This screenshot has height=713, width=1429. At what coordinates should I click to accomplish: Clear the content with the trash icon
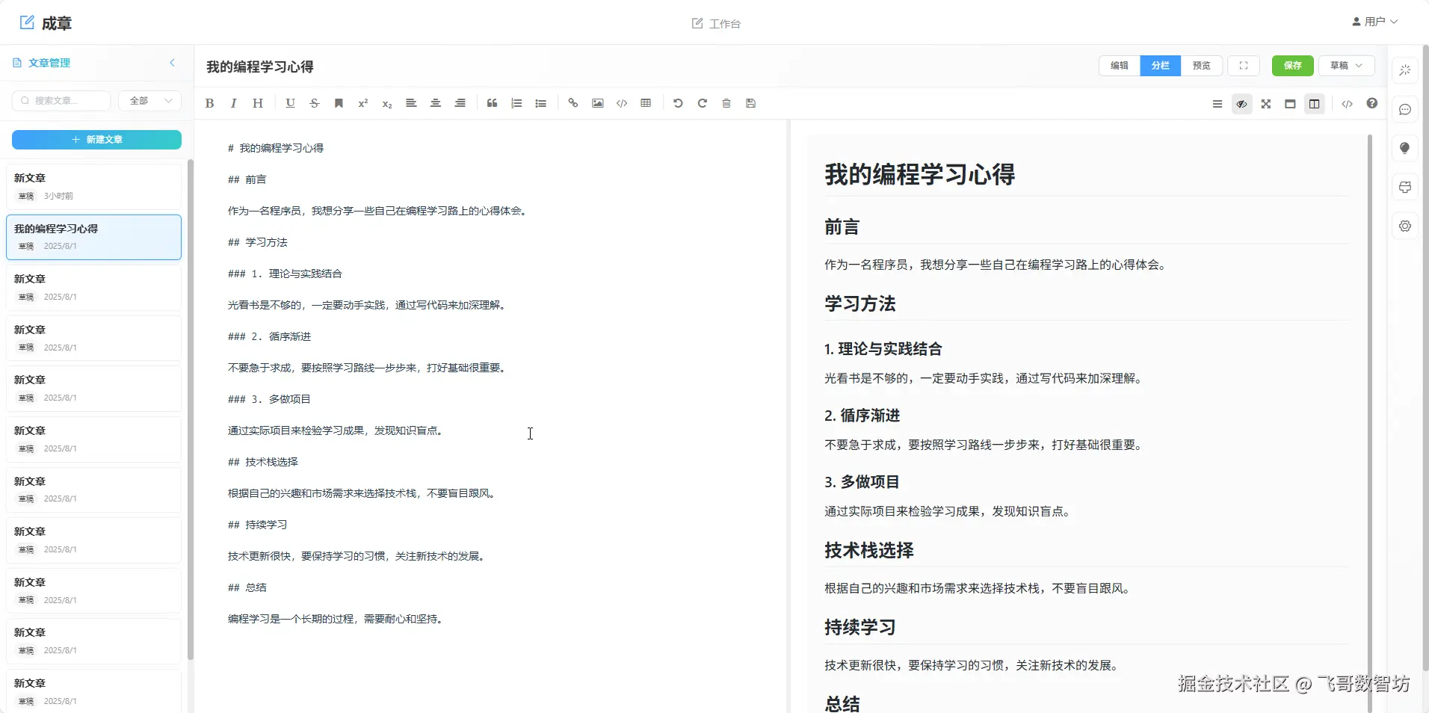tap(726, 104)
